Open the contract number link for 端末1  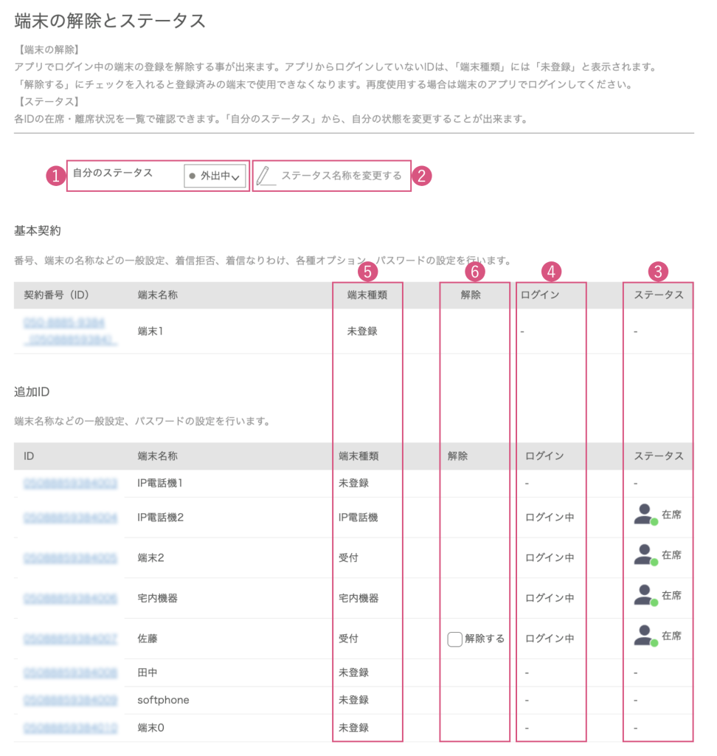69,331
